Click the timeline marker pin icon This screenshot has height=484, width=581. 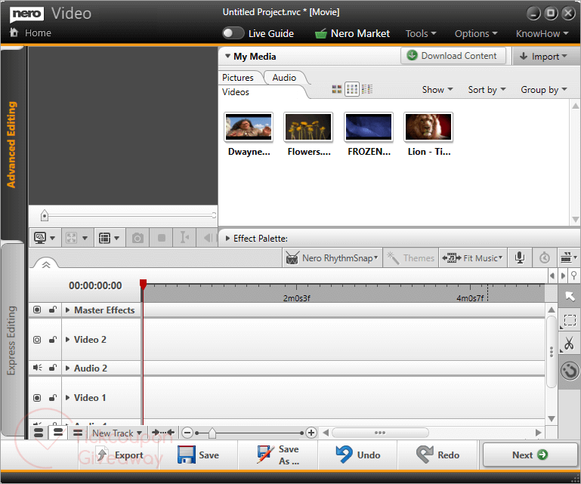tap(573, 276)
